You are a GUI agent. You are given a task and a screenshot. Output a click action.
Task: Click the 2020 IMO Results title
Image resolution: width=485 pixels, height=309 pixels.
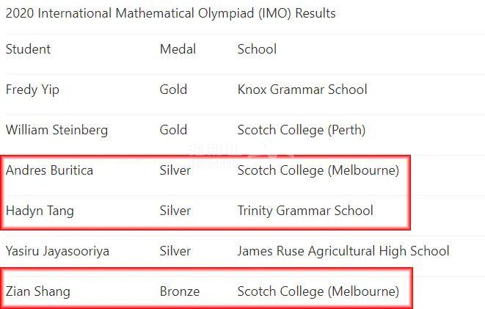170,13
